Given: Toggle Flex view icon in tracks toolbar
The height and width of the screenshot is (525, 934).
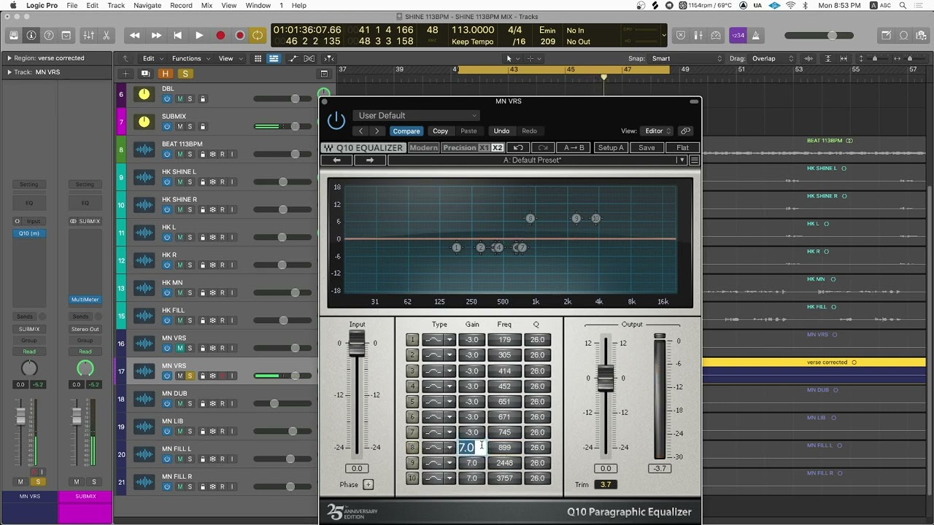Looking at the screenshot, I should (x=309, y=58).
